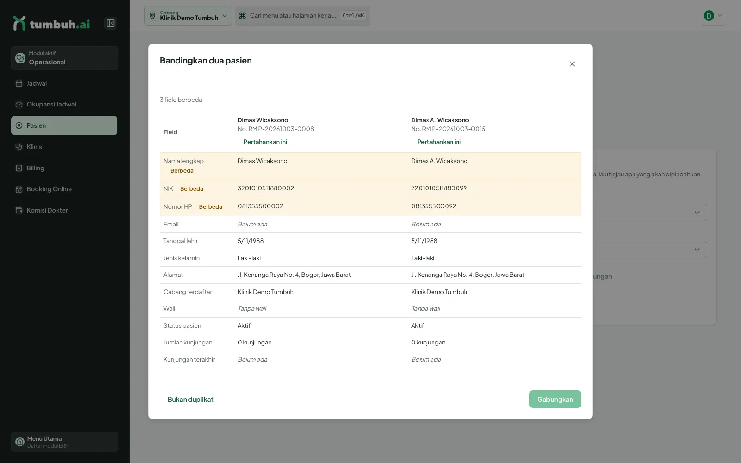Viewport: 741px width, 463px height.
Task: Open the Jadwal calendar icon
Action: point(19,83)
